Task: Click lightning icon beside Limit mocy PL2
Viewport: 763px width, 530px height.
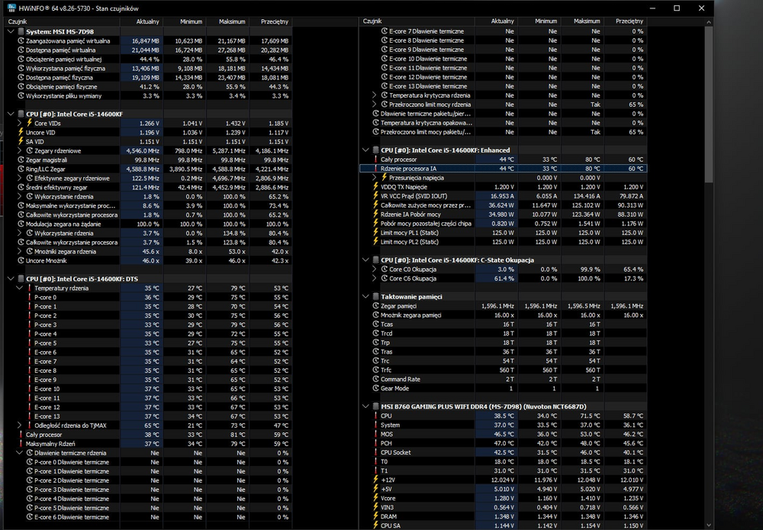Action: point(375,242)
